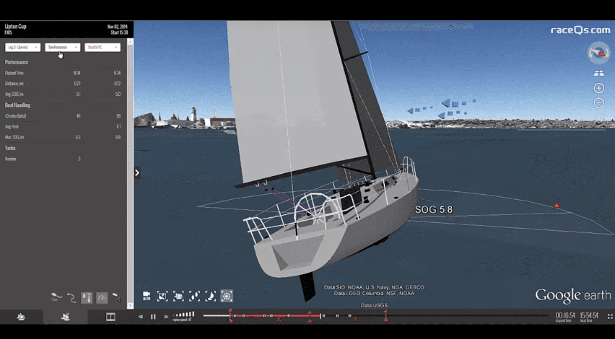The image size is (615, 339).
Task: Select the boat-follow camera view icon
Action: click(x=178, y=296)
